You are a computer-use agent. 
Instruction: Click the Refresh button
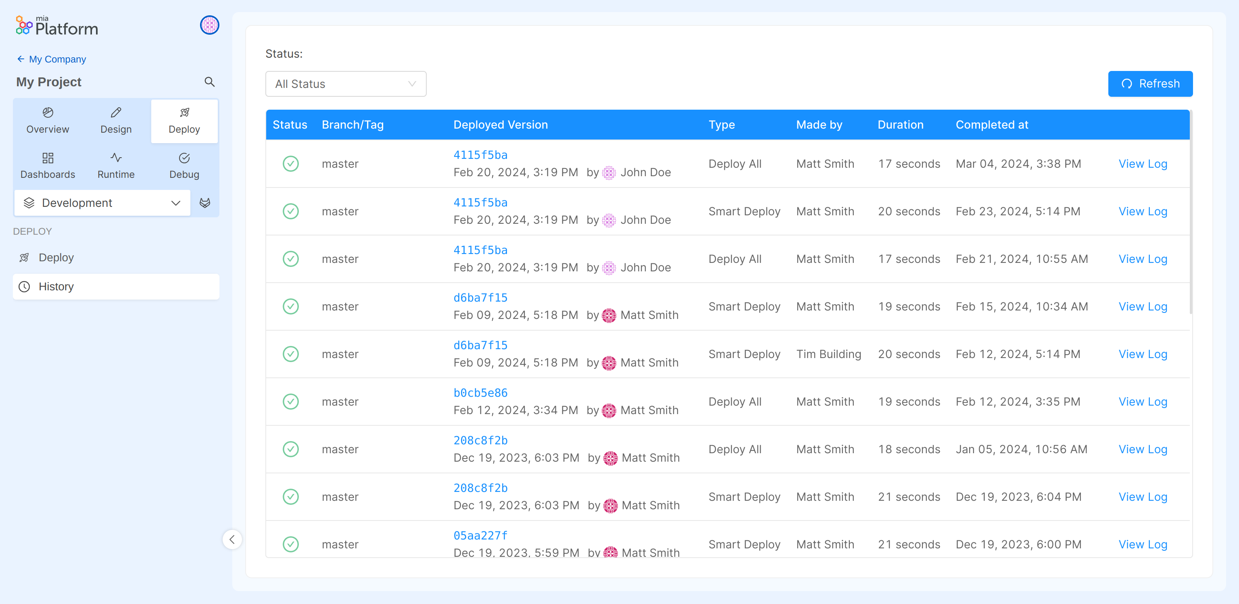pyautogui.click(x=1149, y=84)
